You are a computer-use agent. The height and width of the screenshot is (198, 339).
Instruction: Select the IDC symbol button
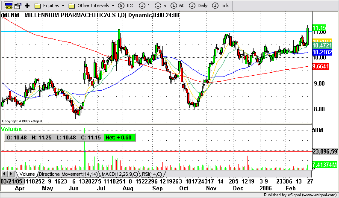126,6
